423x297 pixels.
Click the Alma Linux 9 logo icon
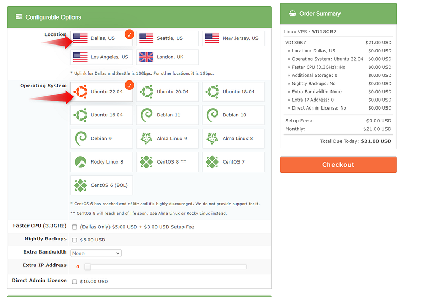[x=146, y=139]
